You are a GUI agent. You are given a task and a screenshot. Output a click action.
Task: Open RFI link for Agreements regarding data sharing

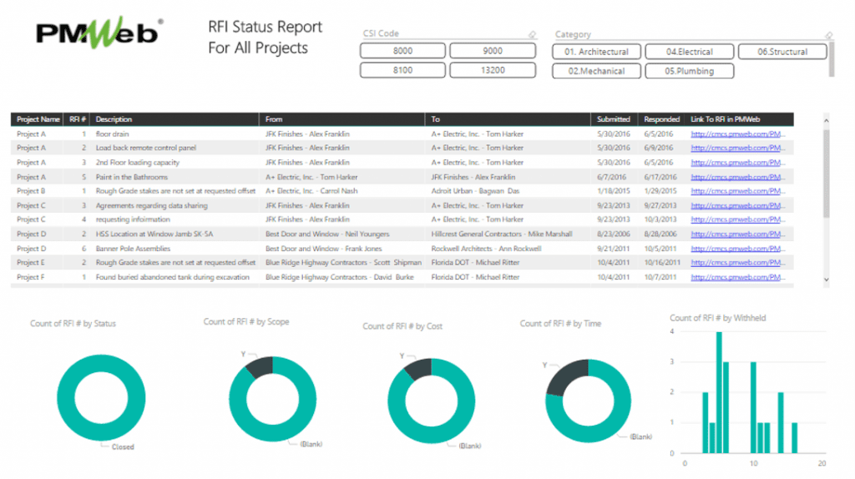click(x=738, y=205)
